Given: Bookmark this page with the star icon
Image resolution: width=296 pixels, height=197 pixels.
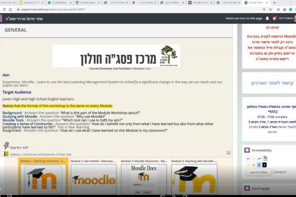Looking at the screenshot, I should 270,9.
